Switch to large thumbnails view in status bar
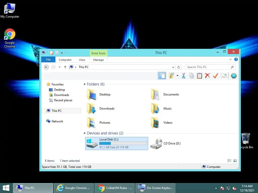258x193 pixels. (235, 161)
